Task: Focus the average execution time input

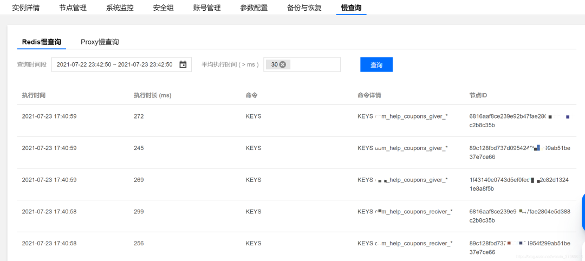Action: [314, 64]
